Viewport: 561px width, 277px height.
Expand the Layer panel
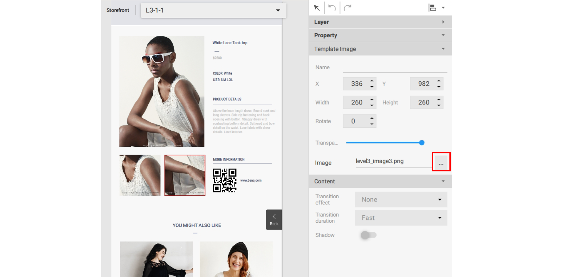click(380, 22)
